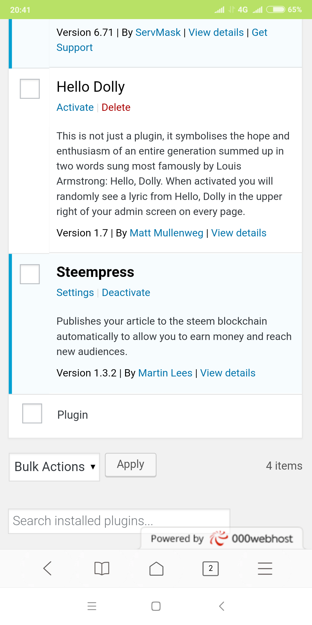The height and width of the screenshot is (625, 312).
Task: Click the 000webhost Powered by banner
Action: tap(222, 538)
